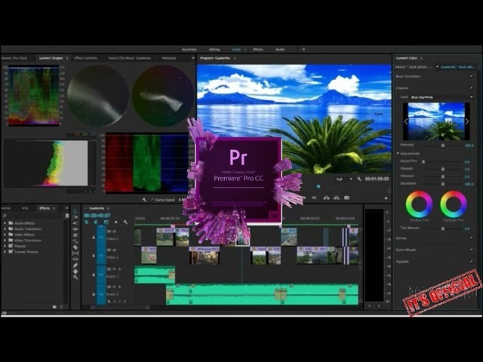Screen dimensions: 483x362
Task: Open the Look dropdown Blue Day4Nite
Action: (441, 97)
